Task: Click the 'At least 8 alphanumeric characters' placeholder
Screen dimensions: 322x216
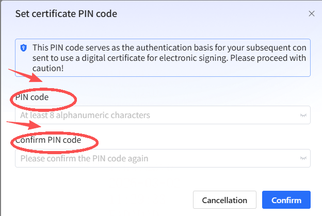Action: (85, 115)
